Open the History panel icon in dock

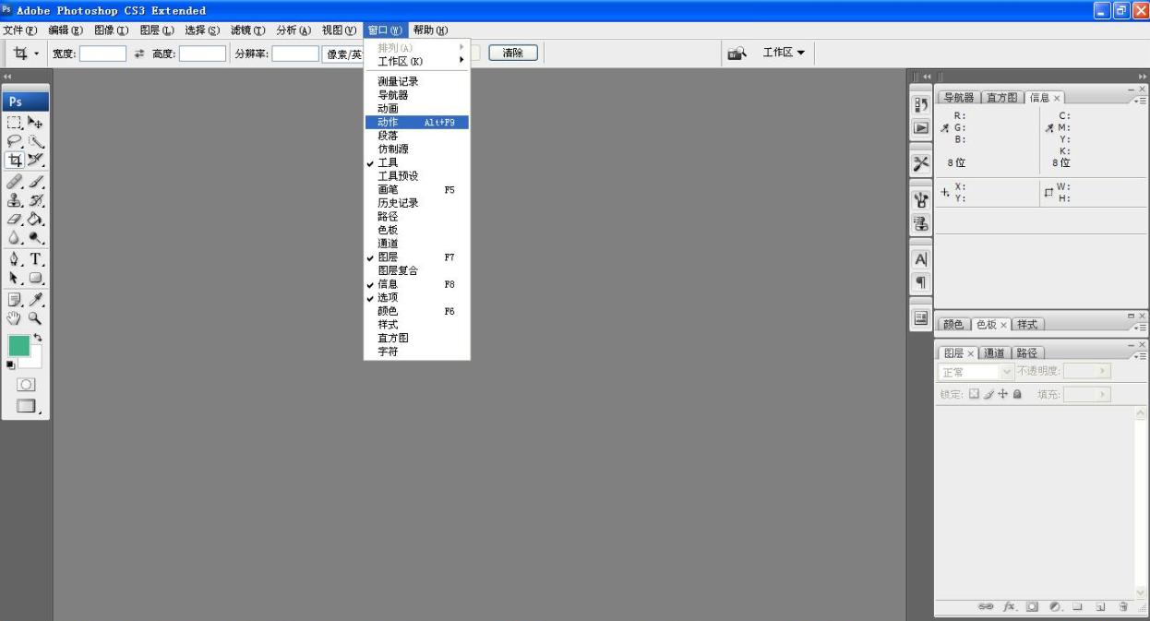click(920, 105)
